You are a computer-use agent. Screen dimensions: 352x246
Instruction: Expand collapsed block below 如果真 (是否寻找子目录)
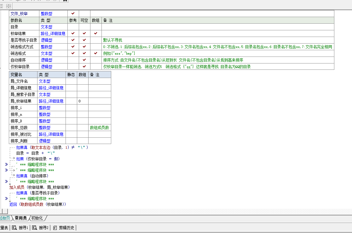(6, 199)
